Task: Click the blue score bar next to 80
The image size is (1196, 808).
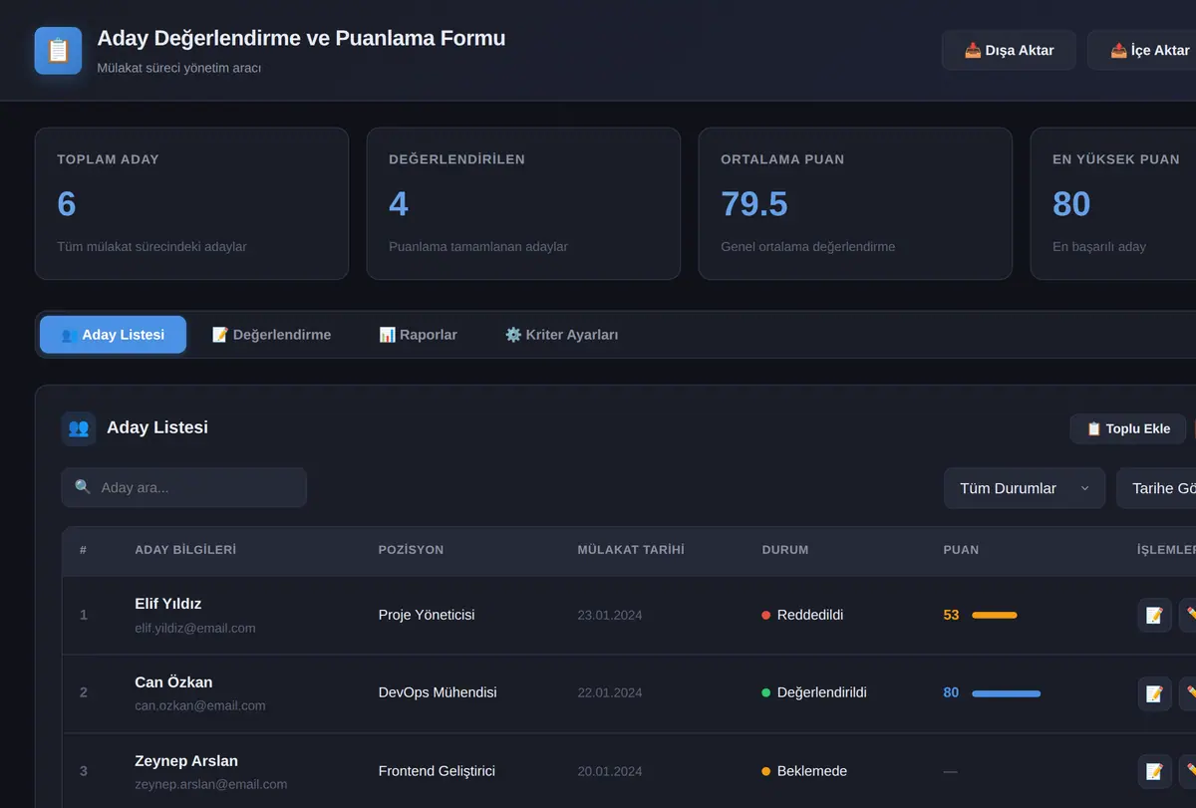Action: click(x=1006, y=693)
